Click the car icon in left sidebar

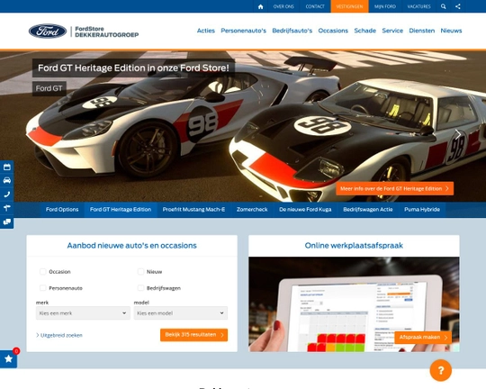point(7,180)
